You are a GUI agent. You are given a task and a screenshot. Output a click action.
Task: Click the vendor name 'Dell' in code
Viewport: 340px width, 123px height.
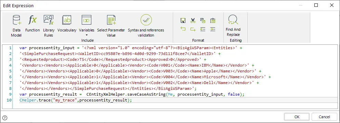coord(209,83)
